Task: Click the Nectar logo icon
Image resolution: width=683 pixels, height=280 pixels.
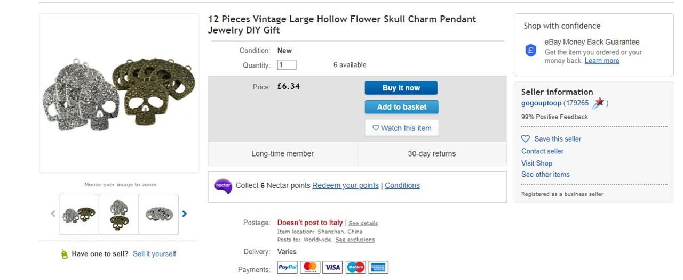Action: (x=223, y=186)
